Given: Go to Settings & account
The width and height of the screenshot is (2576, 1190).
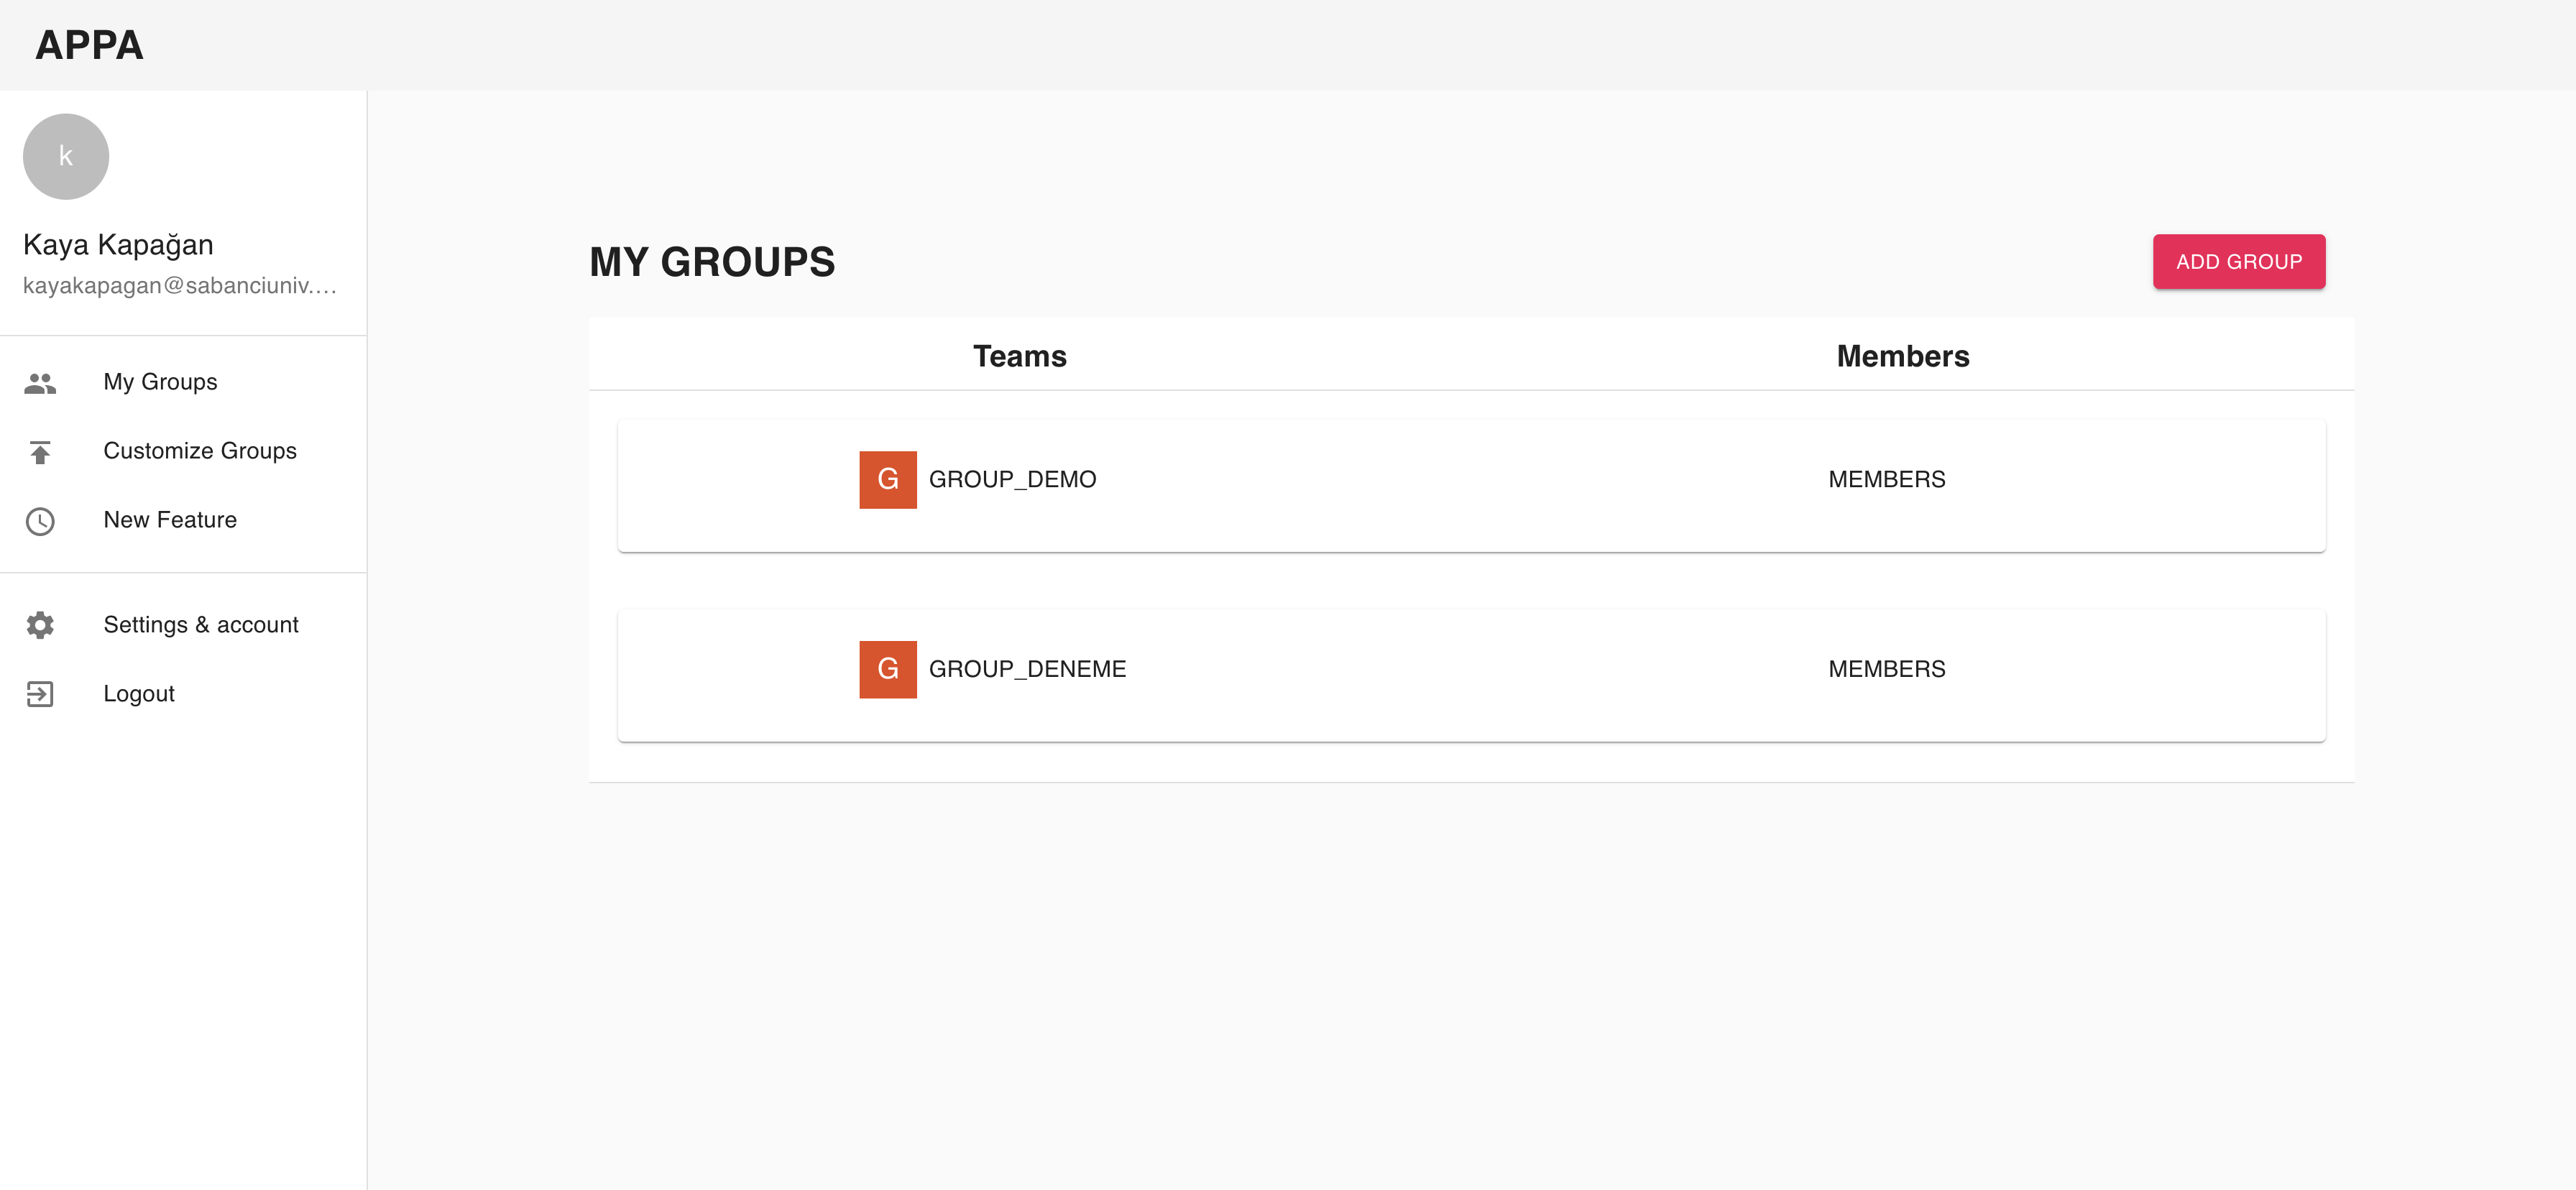Looking at the screenshot, I should (x=201, y=625).
